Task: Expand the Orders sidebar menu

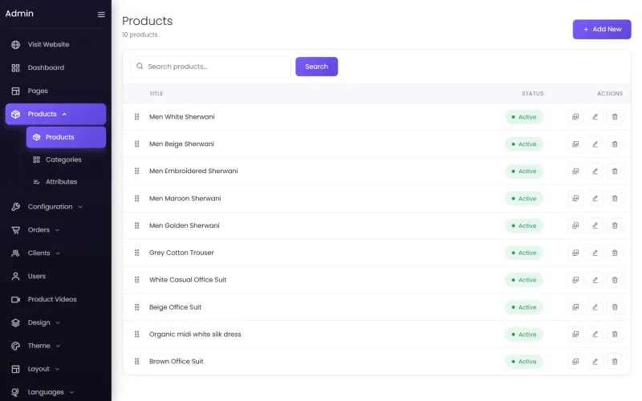Action: (55, 230)
